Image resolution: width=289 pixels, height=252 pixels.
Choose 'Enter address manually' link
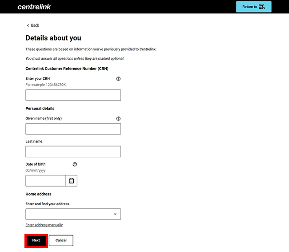(x=44, y=225)
